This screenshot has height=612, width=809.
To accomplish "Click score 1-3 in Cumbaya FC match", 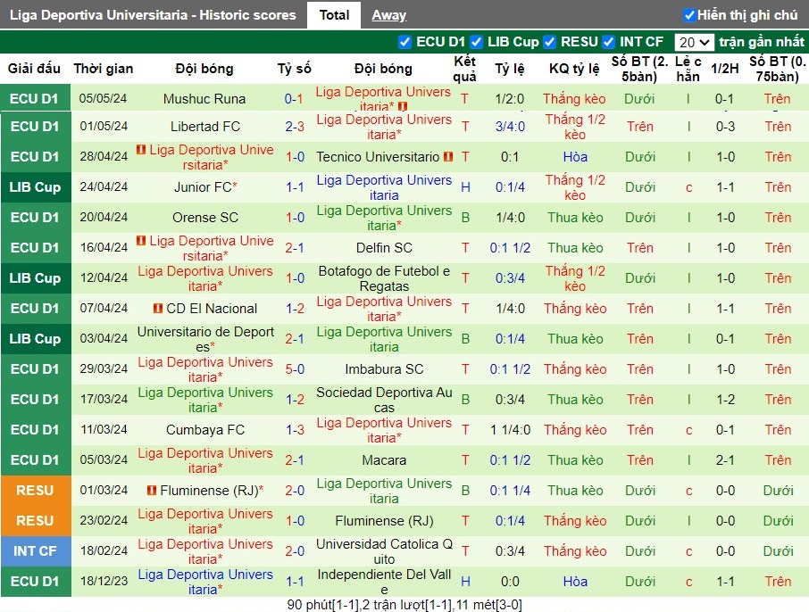I will (295, 430).
